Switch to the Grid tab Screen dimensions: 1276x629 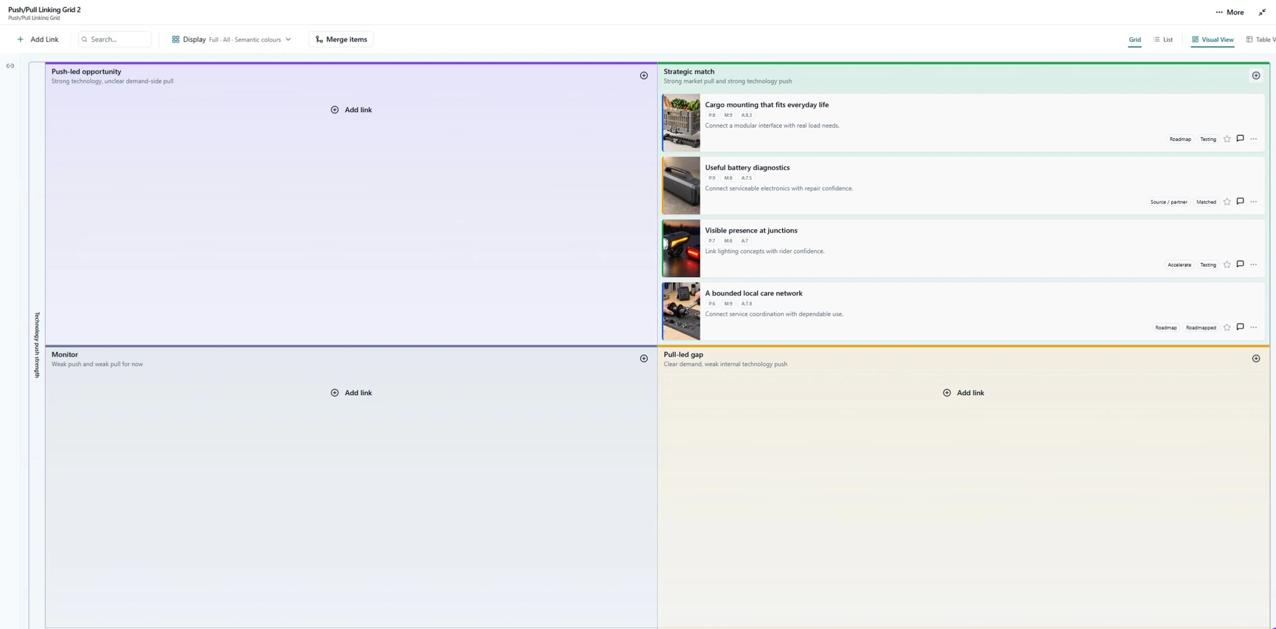(x=1134, y=40)
